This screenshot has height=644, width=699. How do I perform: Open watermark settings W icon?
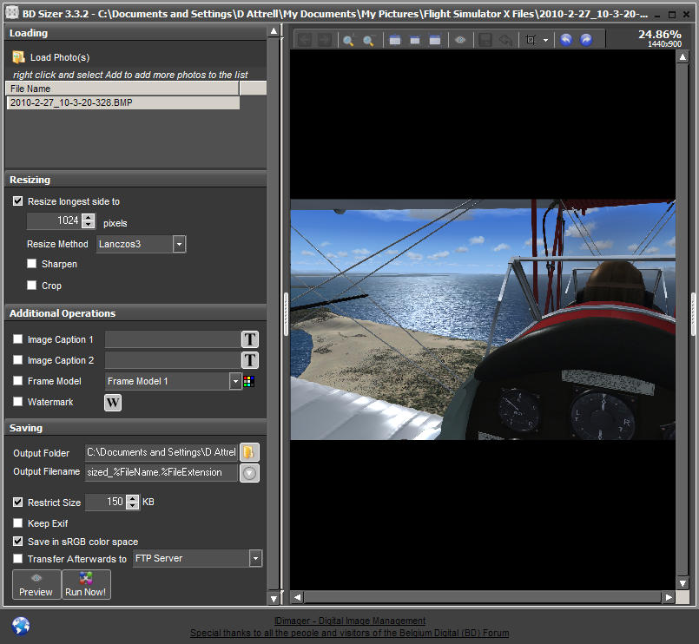113,402
